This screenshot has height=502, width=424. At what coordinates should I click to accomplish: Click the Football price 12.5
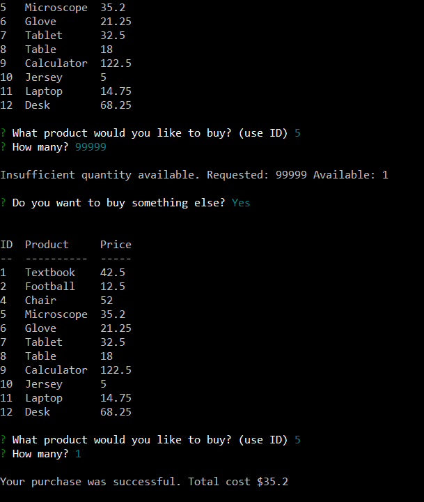(x=113, y=287)
